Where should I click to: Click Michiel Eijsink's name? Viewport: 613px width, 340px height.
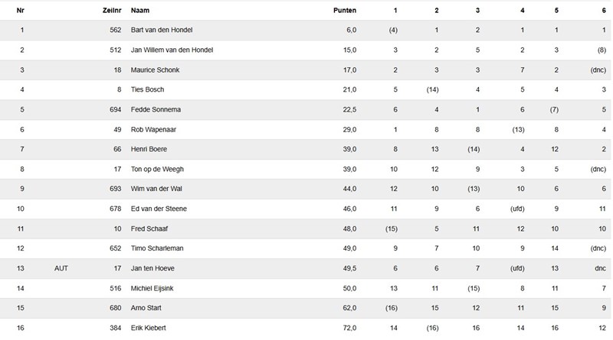click(x=152, y=288)
